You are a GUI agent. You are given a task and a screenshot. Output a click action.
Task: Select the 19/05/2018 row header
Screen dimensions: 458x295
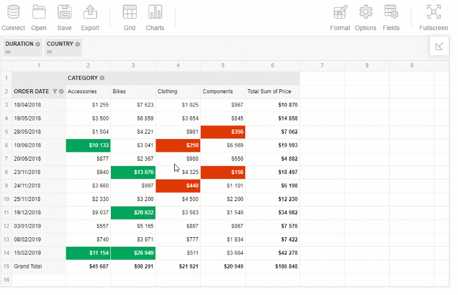coord(39,119)
